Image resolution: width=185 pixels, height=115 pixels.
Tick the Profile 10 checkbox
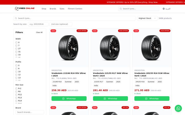pos(16,72)
